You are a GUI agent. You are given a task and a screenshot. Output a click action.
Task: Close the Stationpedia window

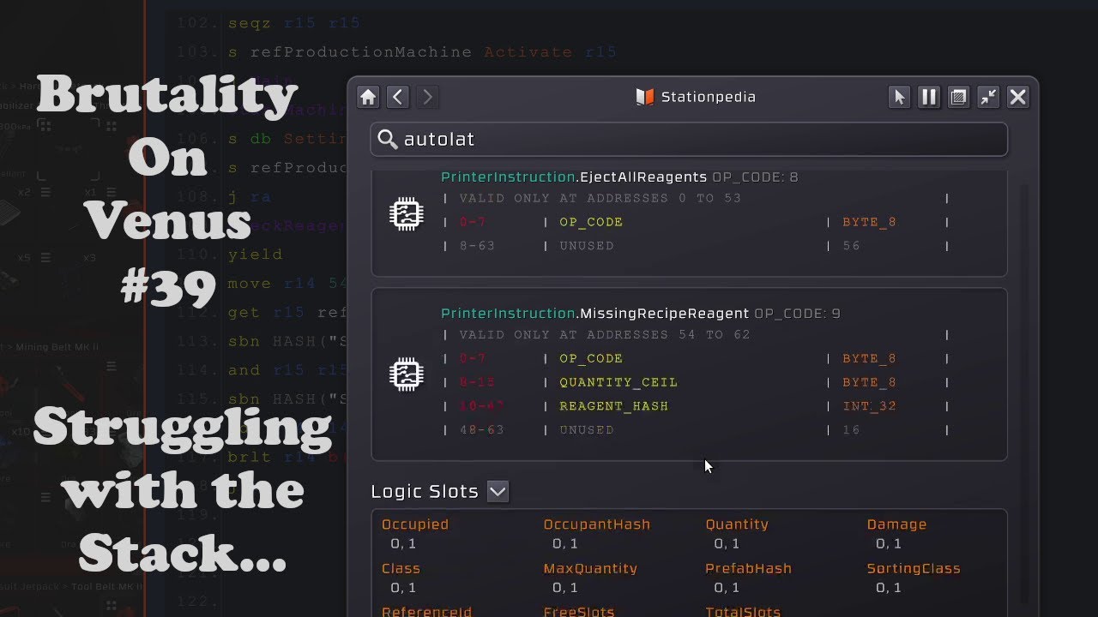tap(1018, 97)
